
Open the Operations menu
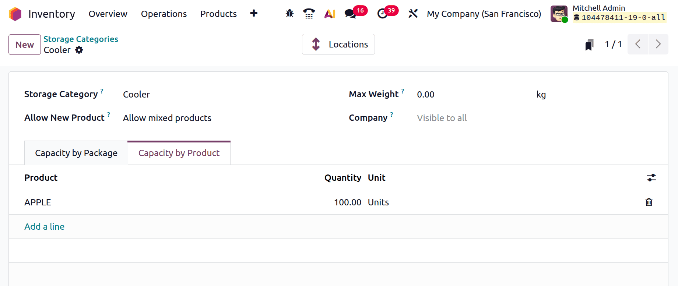164,14
